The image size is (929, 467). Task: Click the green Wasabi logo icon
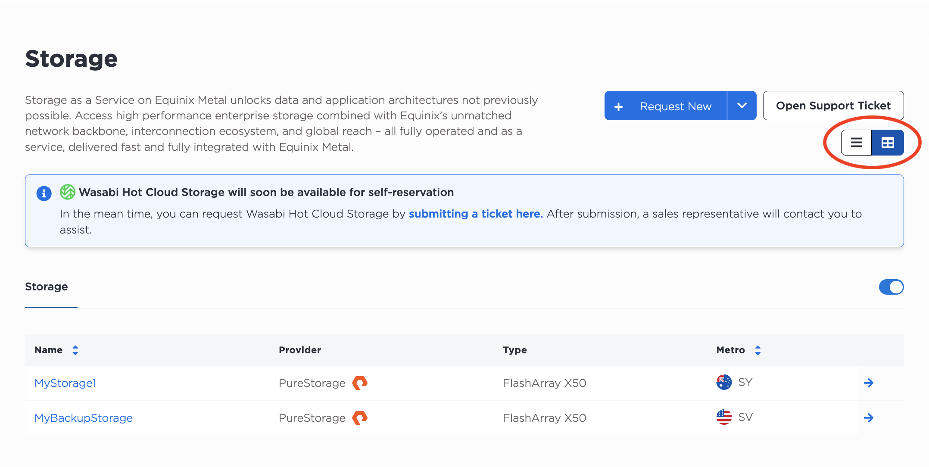[x=68, y=192]
